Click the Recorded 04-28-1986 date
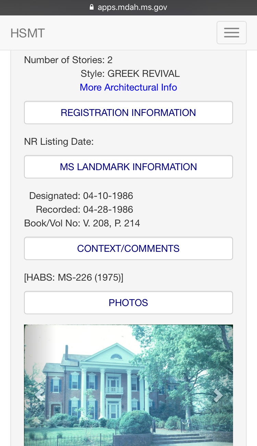This screenshot has height=446, width=257. click(108, 210)
